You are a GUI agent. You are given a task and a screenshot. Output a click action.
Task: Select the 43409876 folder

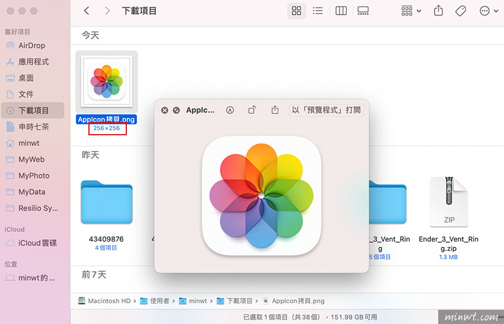pos(106,202)
